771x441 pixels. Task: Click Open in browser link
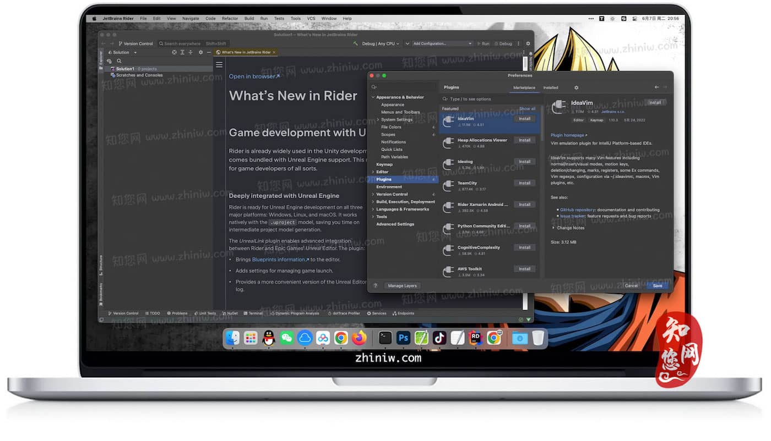254,76
